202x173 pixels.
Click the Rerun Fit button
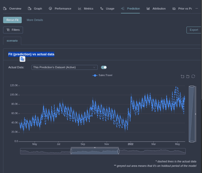click(12, 20)
